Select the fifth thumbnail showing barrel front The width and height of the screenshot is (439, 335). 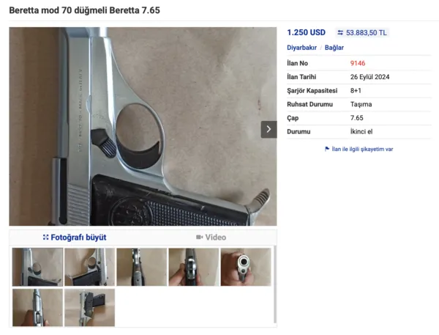246,267
